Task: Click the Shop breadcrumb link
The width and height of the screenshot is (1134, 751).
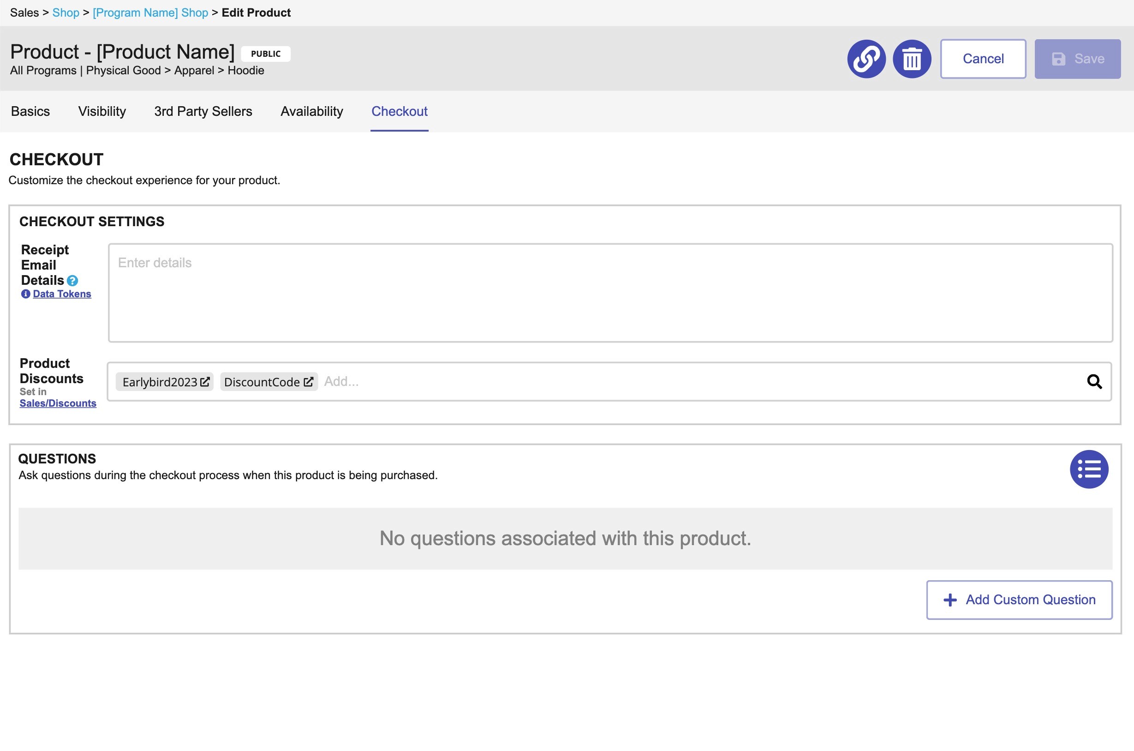Action: [66, 12]
